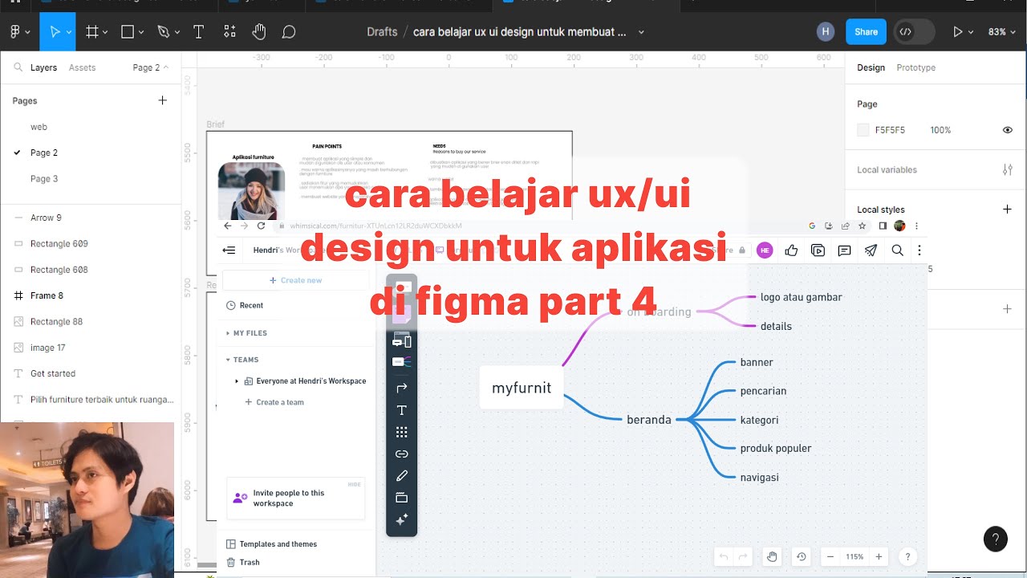Select the Frame tool
Image resolution: width=1027 pixels, height=578 pixels.
coord(92,32)
